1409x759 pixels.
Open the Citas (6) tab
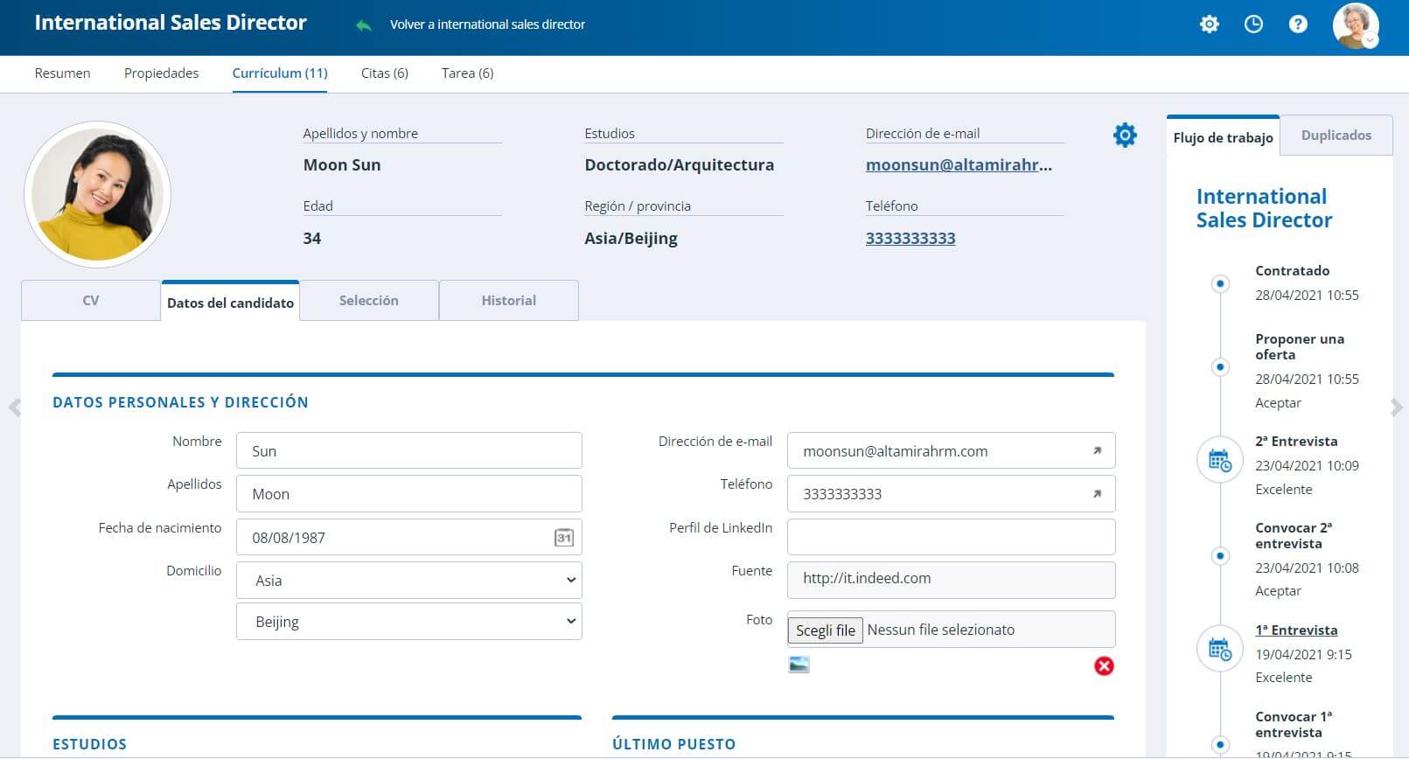[385, 73]
